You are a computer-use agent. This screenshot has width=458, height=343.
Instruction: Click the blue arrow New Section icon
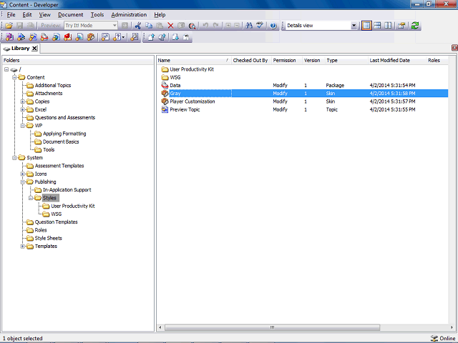[21, 37]
